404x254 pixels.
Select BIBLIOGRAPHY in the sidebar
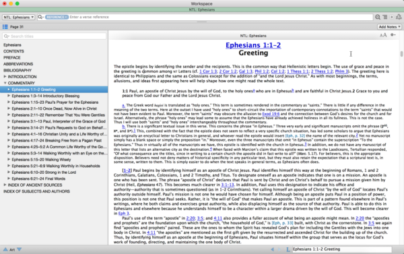point(18,70)
